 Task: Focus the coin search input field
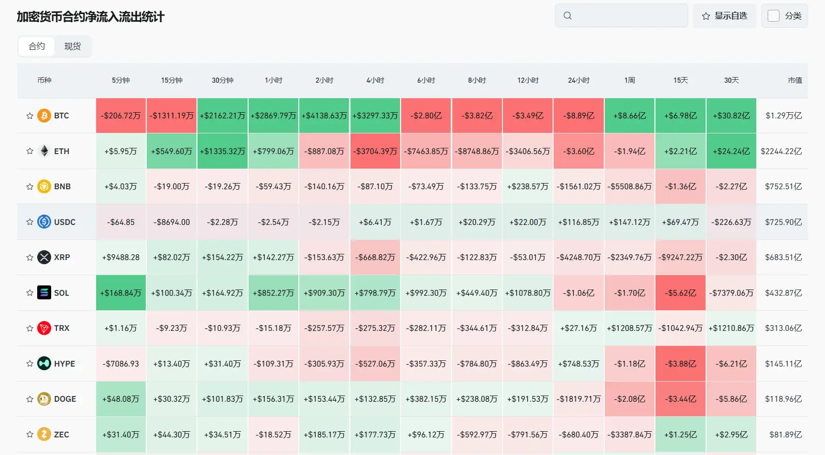point(621,16)
